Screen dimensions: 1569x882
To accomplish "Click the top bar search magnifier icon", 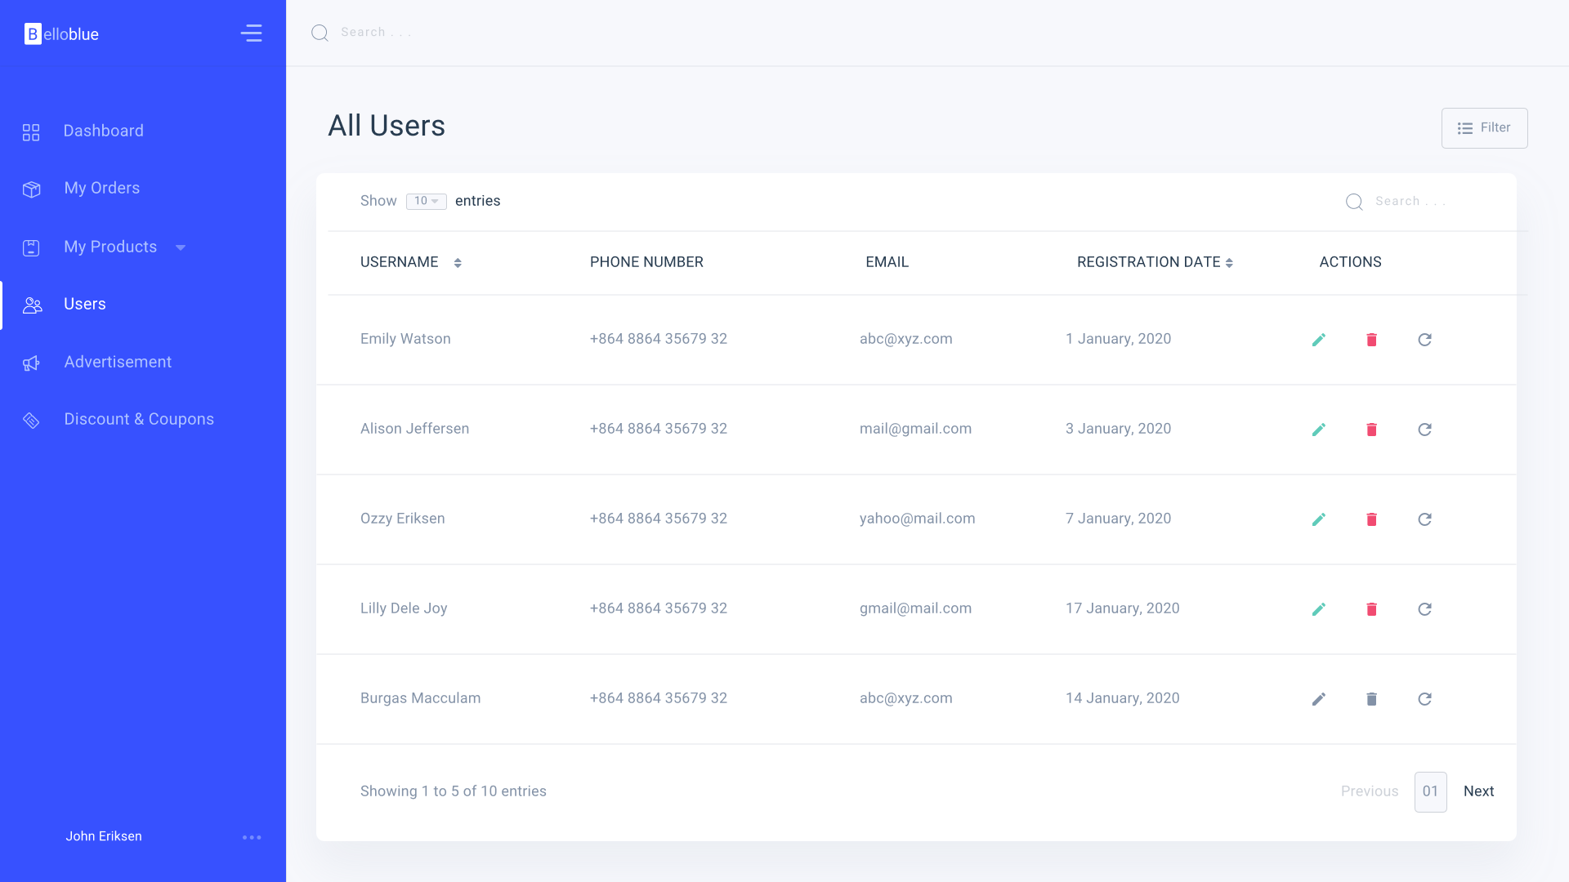I will click(320, 33).
